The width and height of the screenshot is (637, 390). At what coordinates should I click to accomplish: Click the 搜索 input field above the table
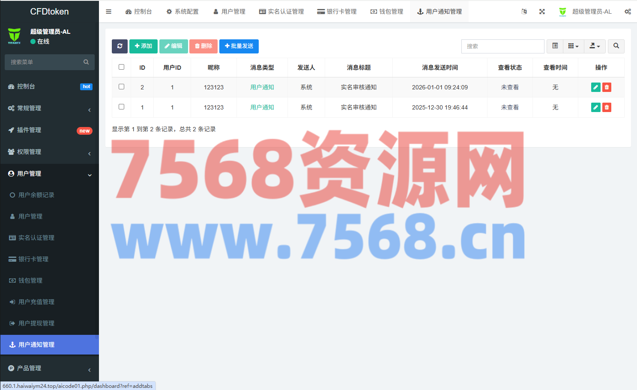(502, 46)
